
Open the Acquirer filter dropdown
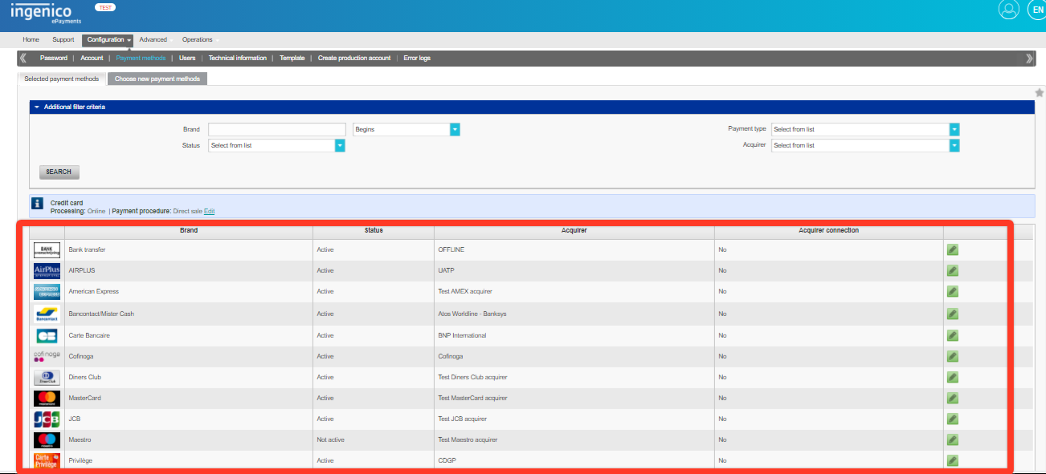coord(954,145)
